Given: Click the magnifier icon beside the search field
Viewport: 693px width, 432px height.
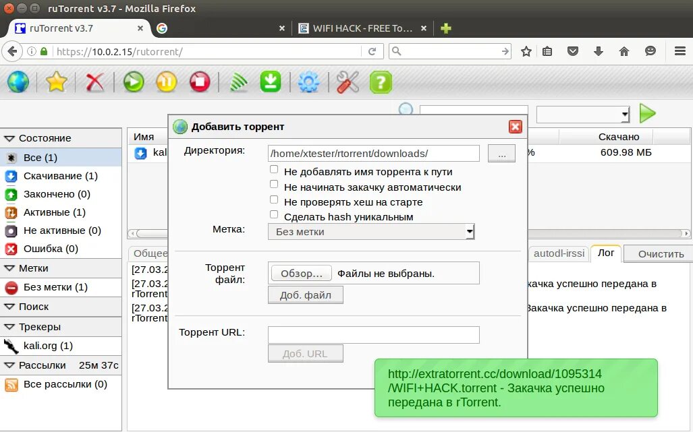Looking at the screenshot, I should (x=406, y=109).
